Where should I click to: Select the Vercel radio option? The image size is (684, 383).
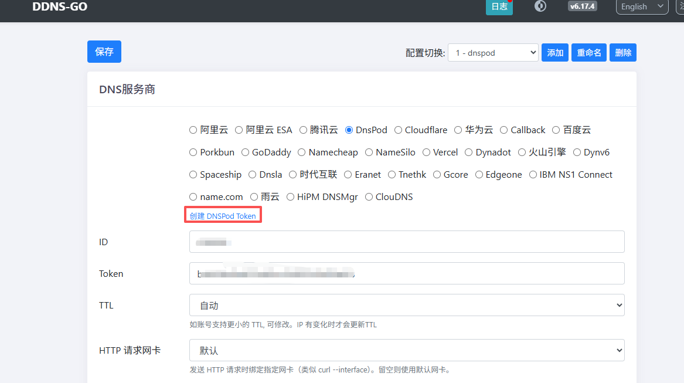tap(426, 152)
